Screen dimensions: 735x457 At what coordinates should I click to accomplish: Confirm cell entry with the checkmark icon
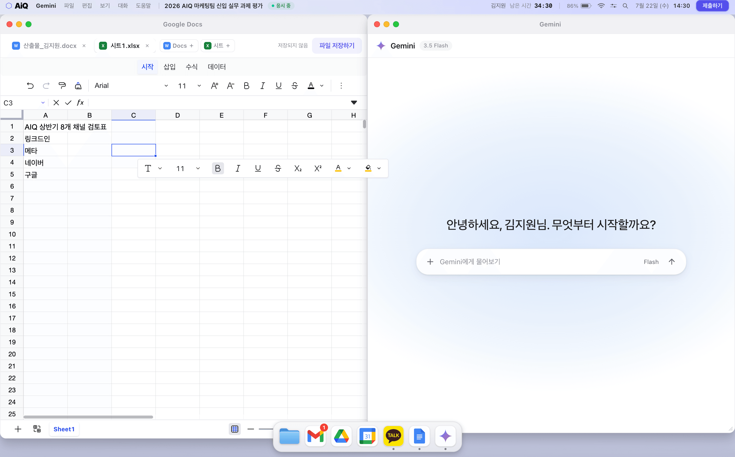[68, 103]
